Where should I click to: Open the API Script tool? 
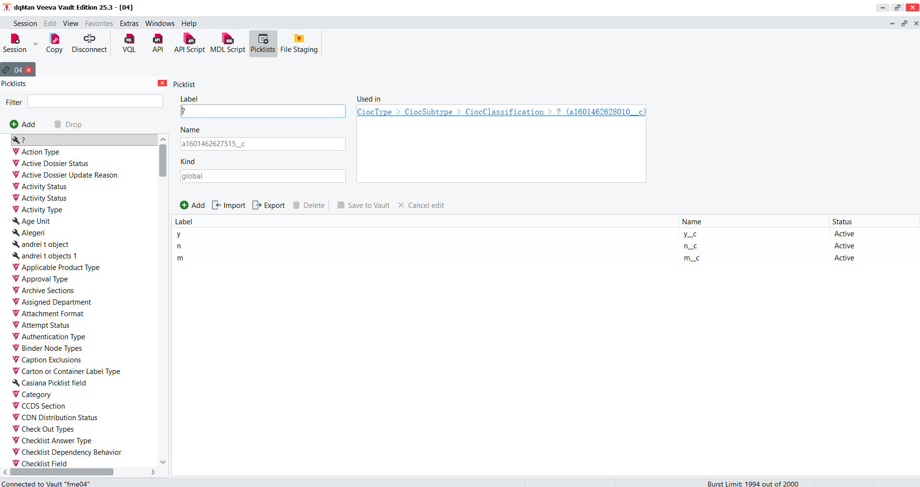tap(189, 43)
